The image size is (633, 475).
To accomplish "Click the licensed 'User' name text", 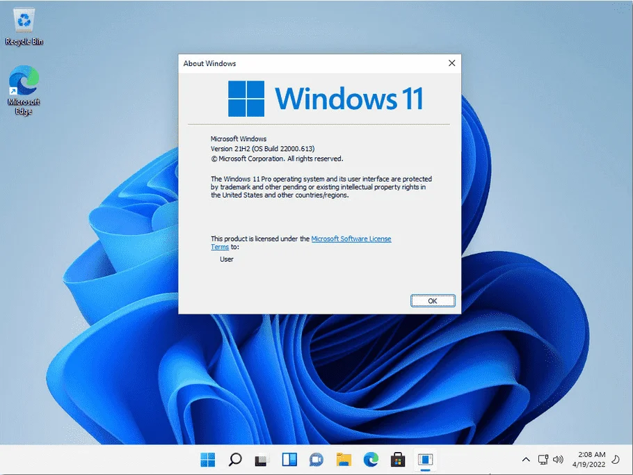I will [x=227, y=259].
